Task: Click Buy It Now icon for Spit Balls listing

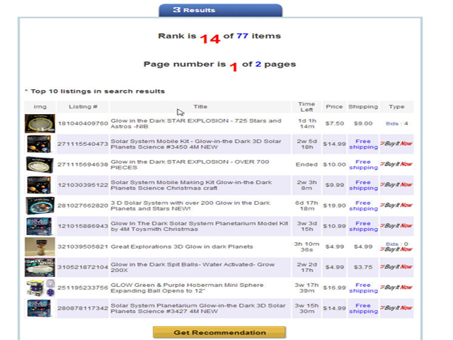Action: point(396,266)
